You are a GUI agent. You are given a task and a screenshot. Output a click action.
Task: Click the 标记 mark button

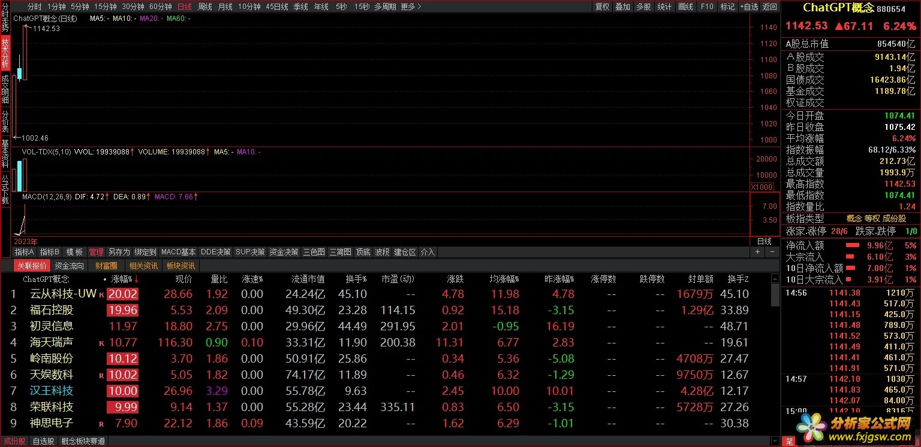(727, 7)
